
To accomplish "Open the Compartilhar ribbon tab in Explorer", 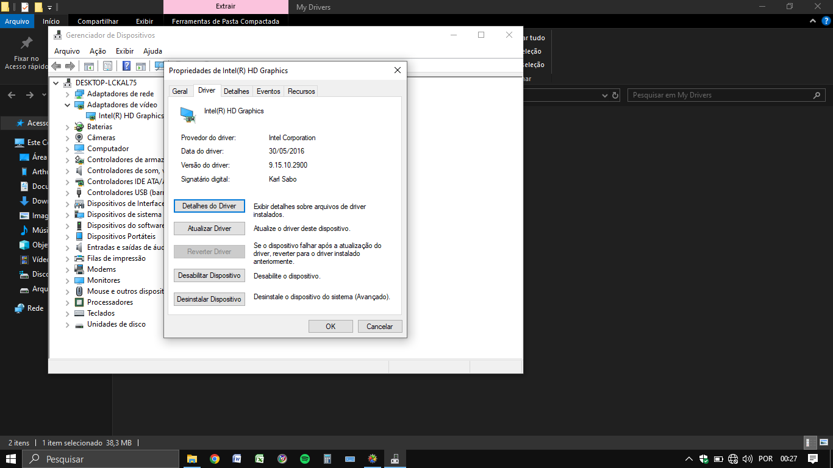I will tap(98, 21).
